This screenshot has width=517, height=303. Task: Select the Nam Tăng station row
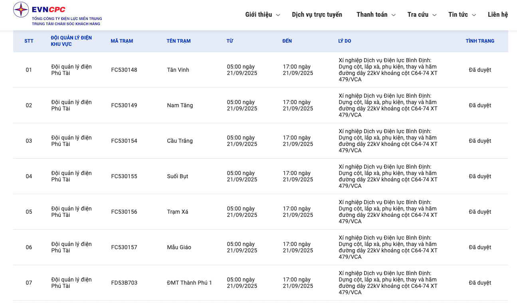pos(180,106)
